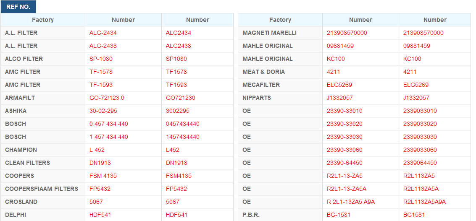
Task: Open the ALG-2434 reference number link
Action: tap(103, 33)
